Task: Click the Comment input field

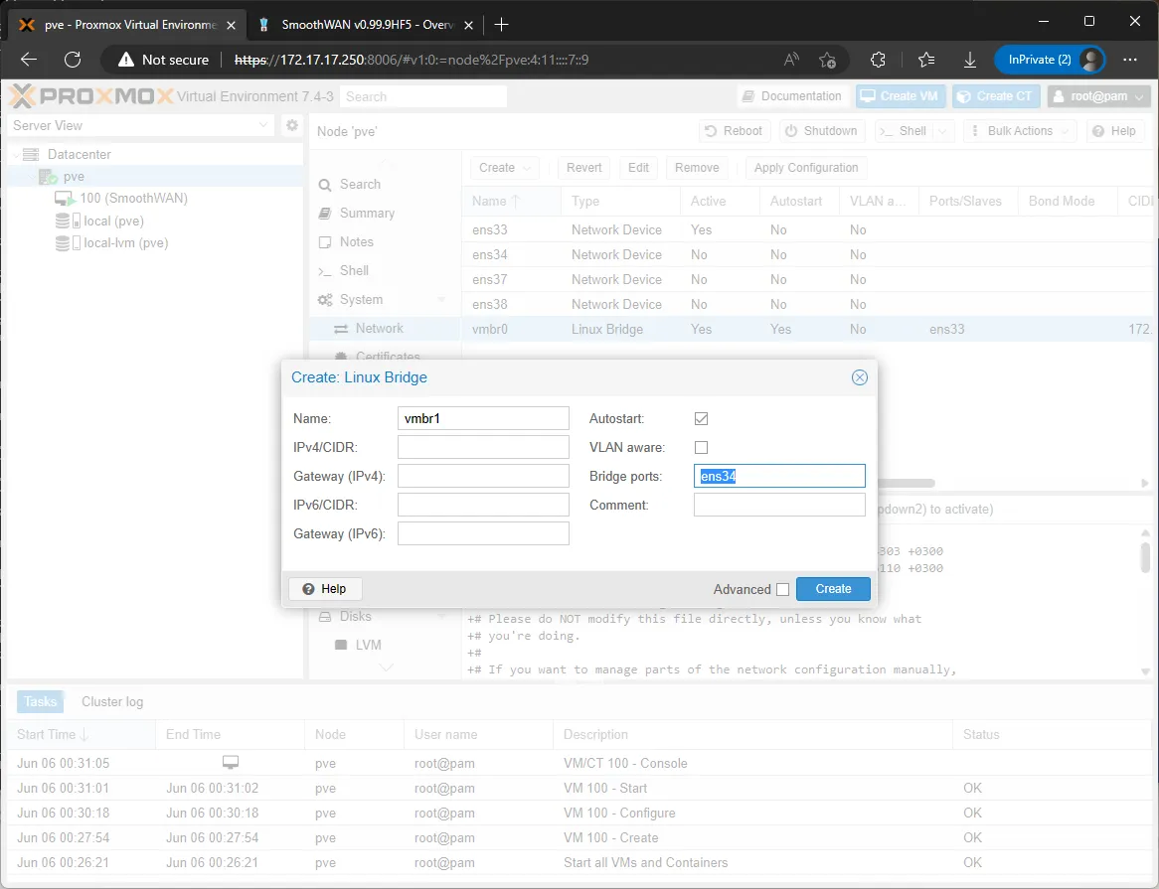Action: 779,505
